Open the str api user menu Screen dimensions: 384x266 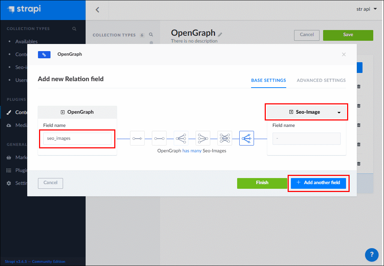[x=366, y=9]
